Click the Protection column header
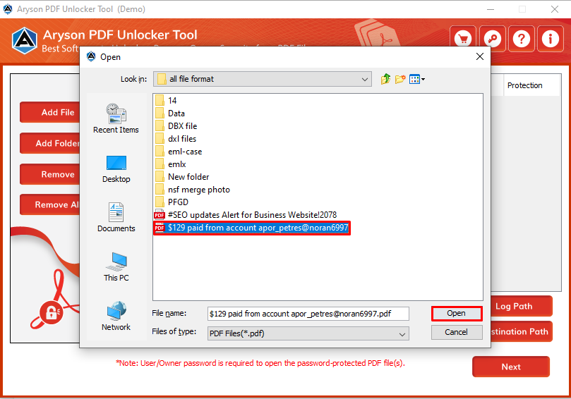Viewport: 571px width, 399px height. pyautogui.click(x=531, y=85)
